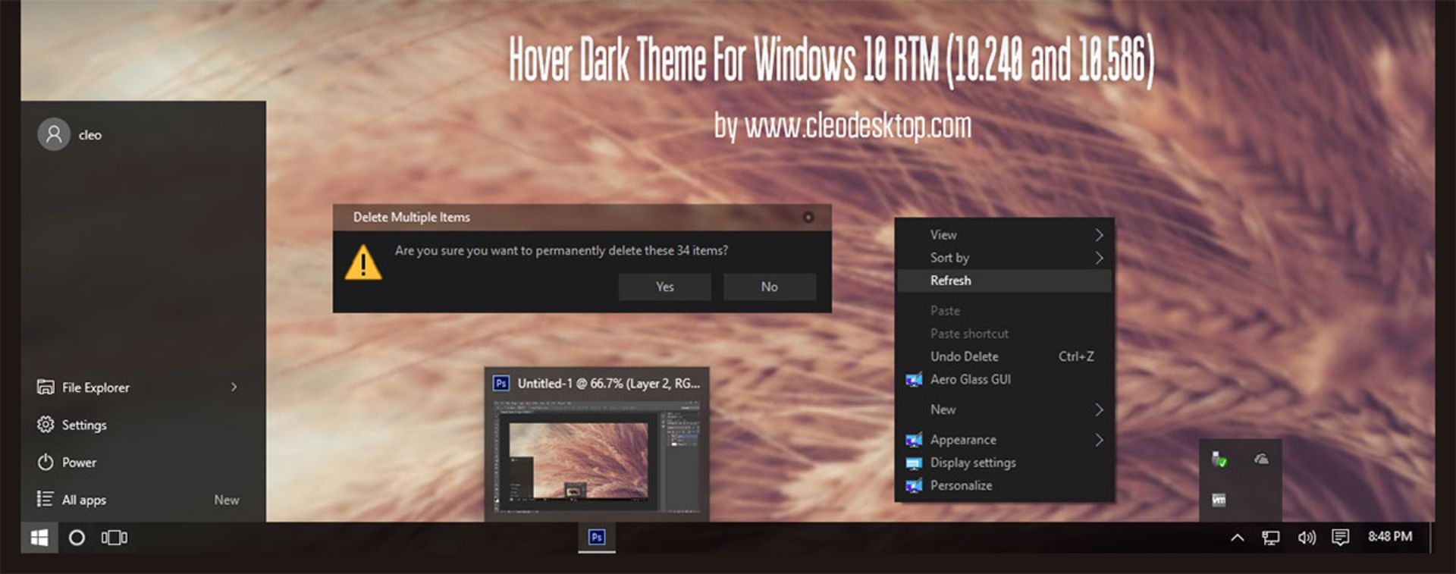Click the Appearance menu icon
Image resolution: width=1456 pixels, height=574 pixels.
(x=914, y=440)
